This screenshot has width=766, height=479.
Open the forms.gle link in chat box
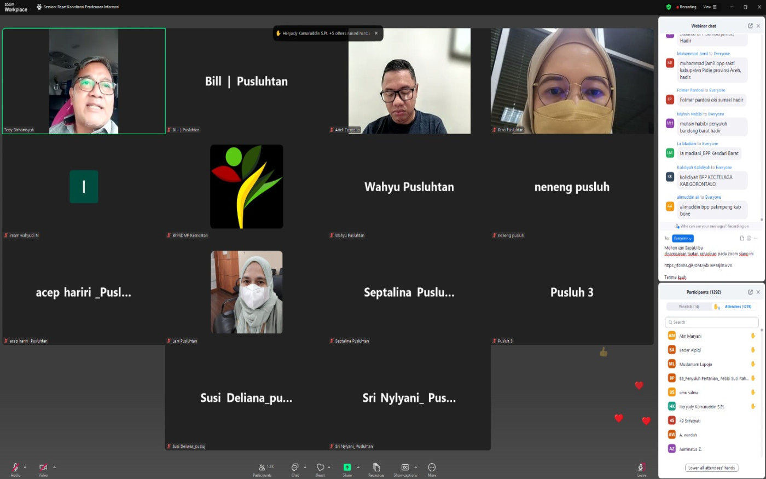(698, 266)
